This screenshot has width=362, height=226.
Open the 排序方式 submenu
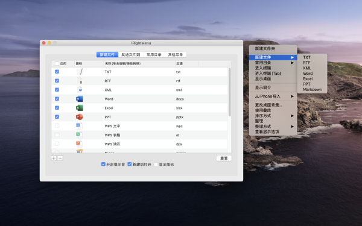[x=273, y=116]
